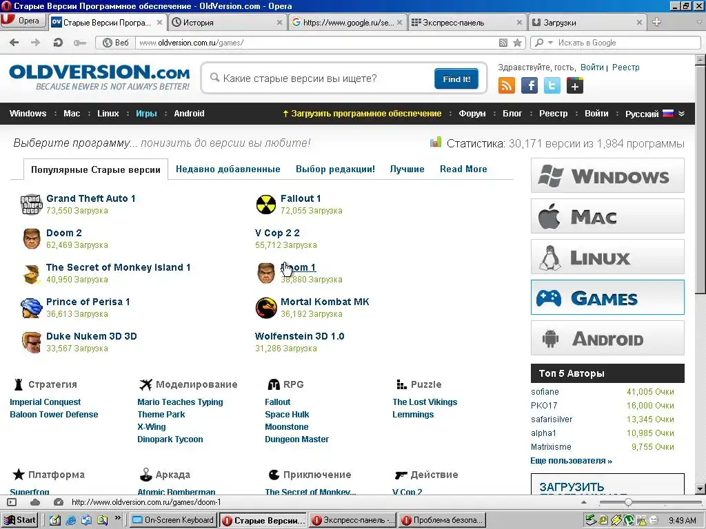Click the Opera Link cloud icon
706x529 pixels.
tap(35, 502)
